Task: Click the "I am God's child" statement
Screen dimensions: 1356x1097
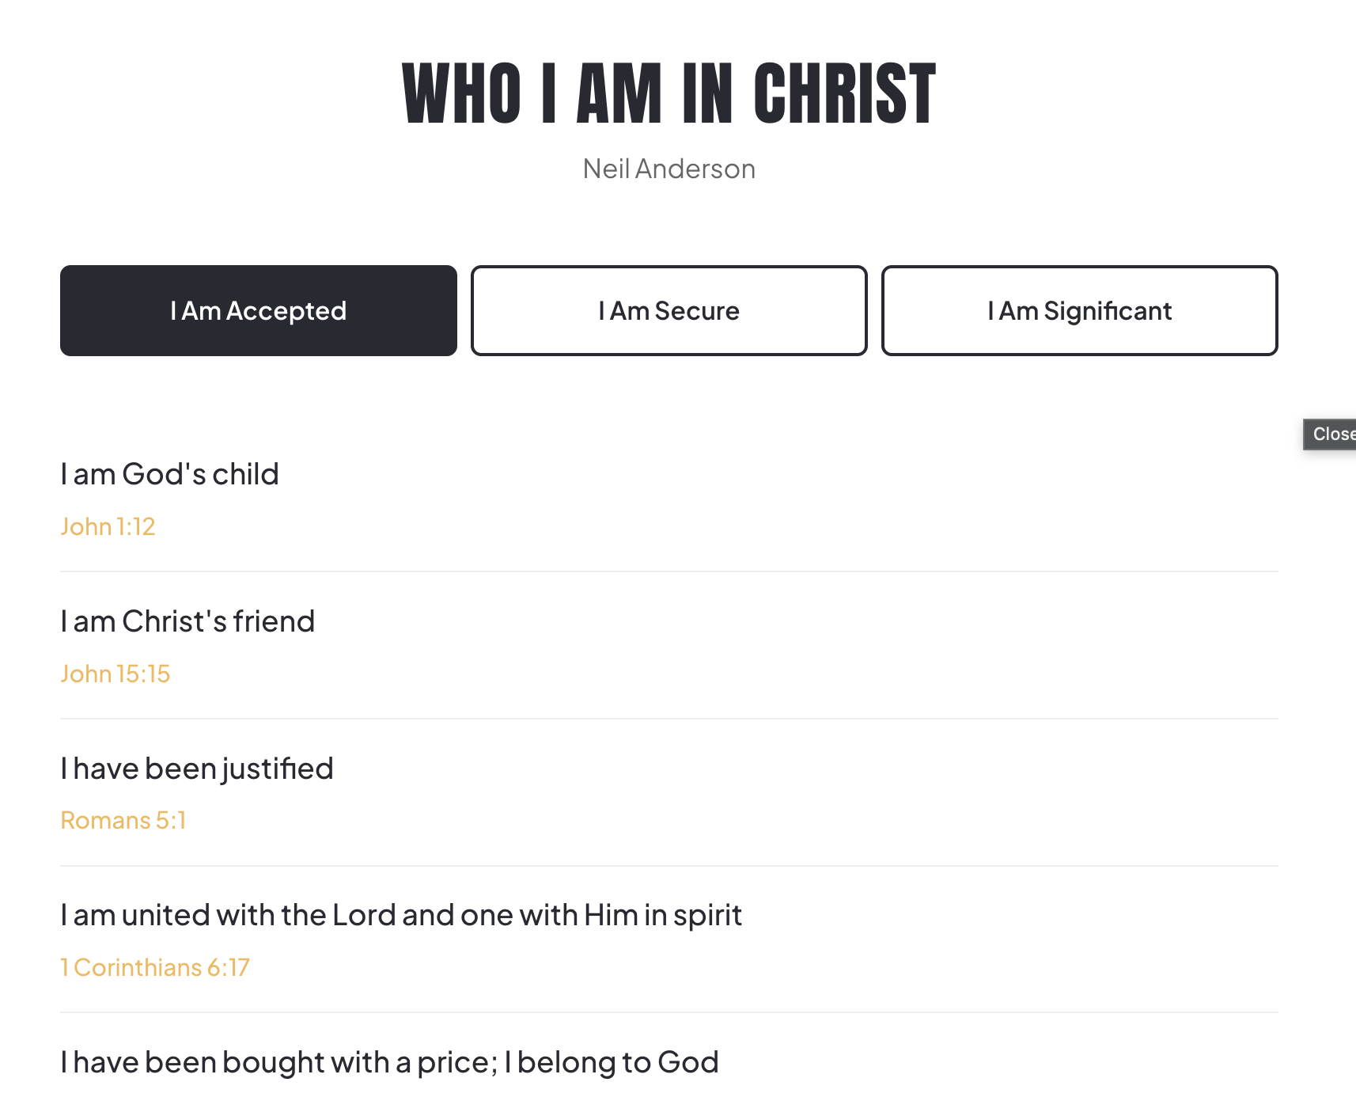Action: [170, 474]
